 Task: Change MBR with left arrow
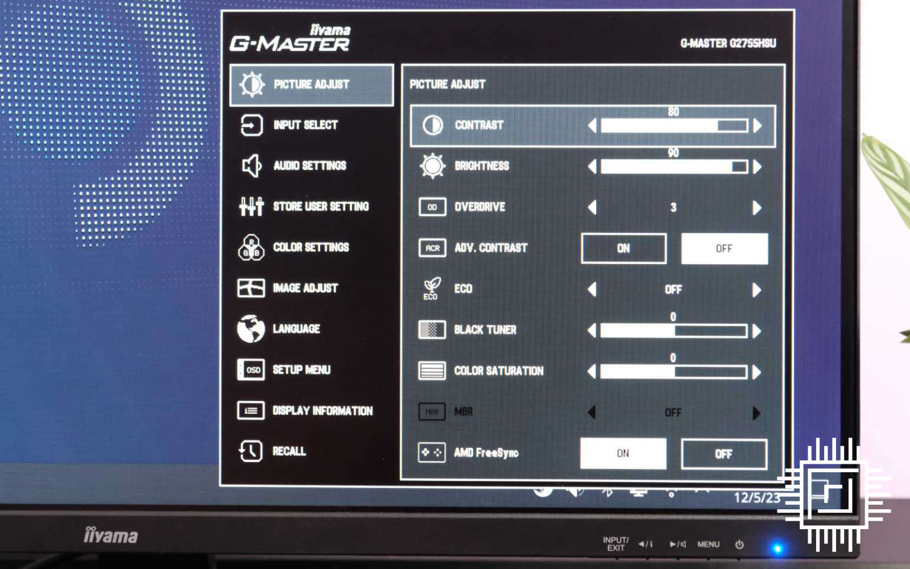pos(592,413)
